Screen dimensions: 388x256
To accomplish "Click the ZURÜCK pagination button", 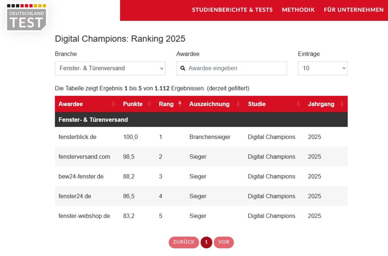I will 184,242.
